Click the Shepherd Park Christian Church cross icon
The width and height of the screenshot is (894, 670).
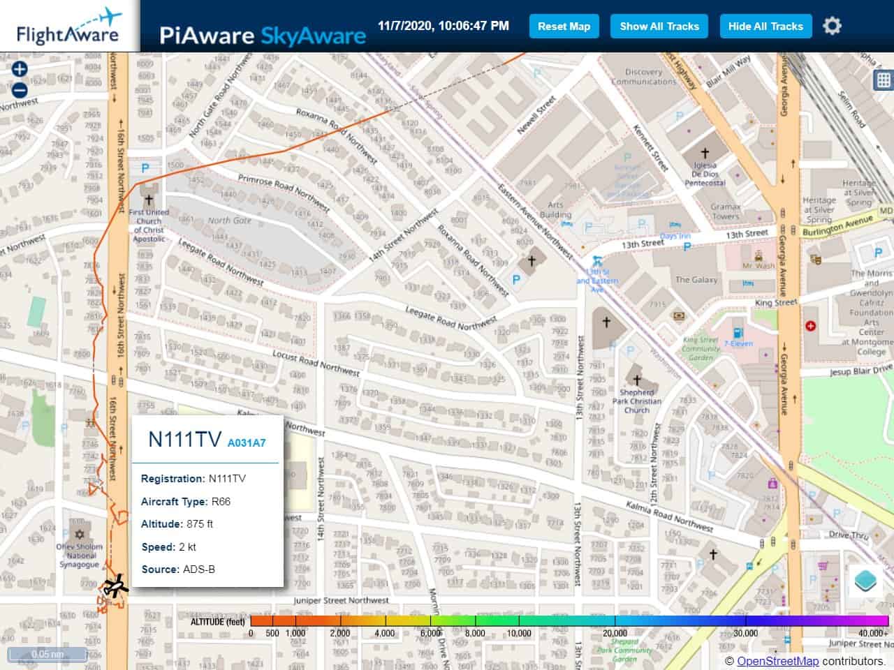(636, 380)
